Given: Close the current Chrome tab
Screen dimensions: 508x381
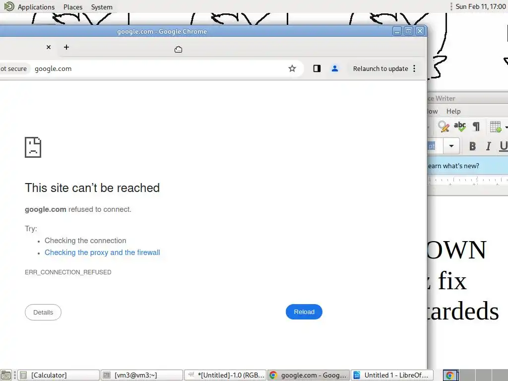Looking at the screenshot, I should [49, 47].
